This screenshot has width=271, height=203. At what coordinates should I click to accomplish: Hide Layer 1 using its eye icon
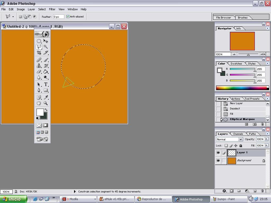(x=218, y=153)
